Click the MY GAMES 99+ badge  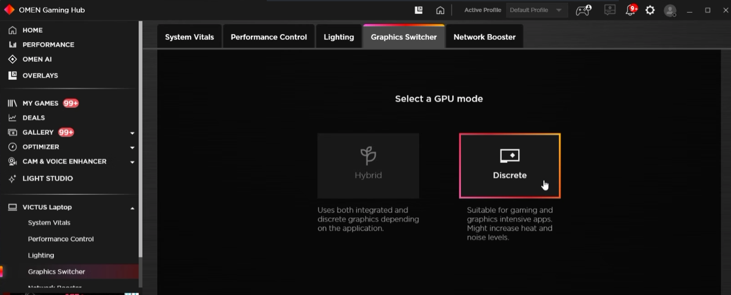pyautogui.click(x=70, y=103)
